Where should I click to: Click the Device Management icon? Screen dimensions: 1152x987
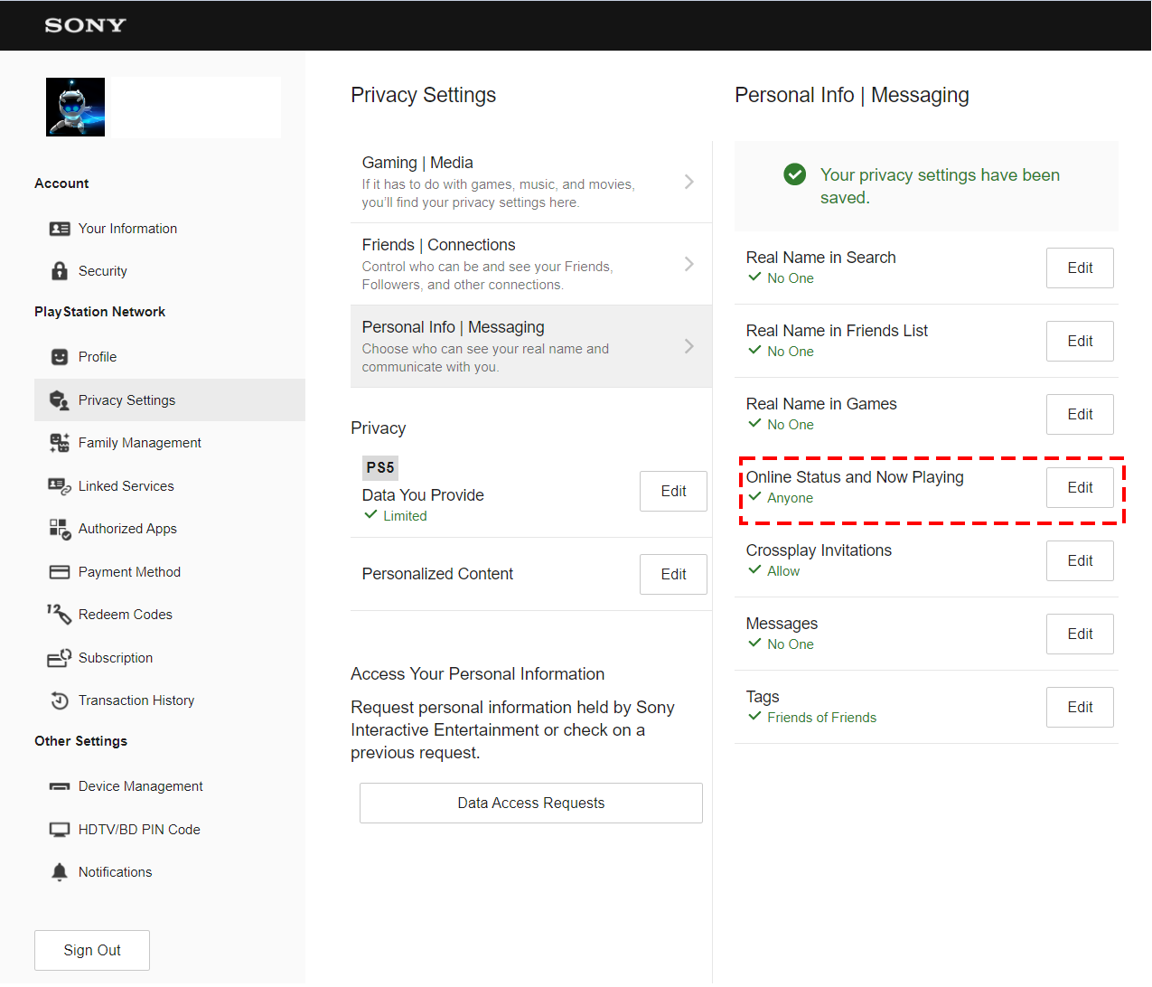tap(58, 785)
